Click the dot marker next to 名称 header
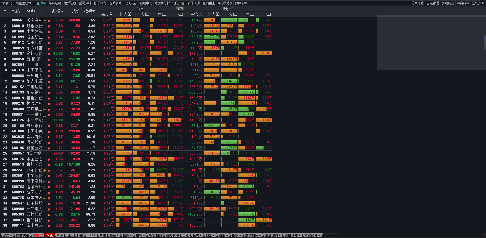This screenshot has height=238, width=486. point(45,11)
